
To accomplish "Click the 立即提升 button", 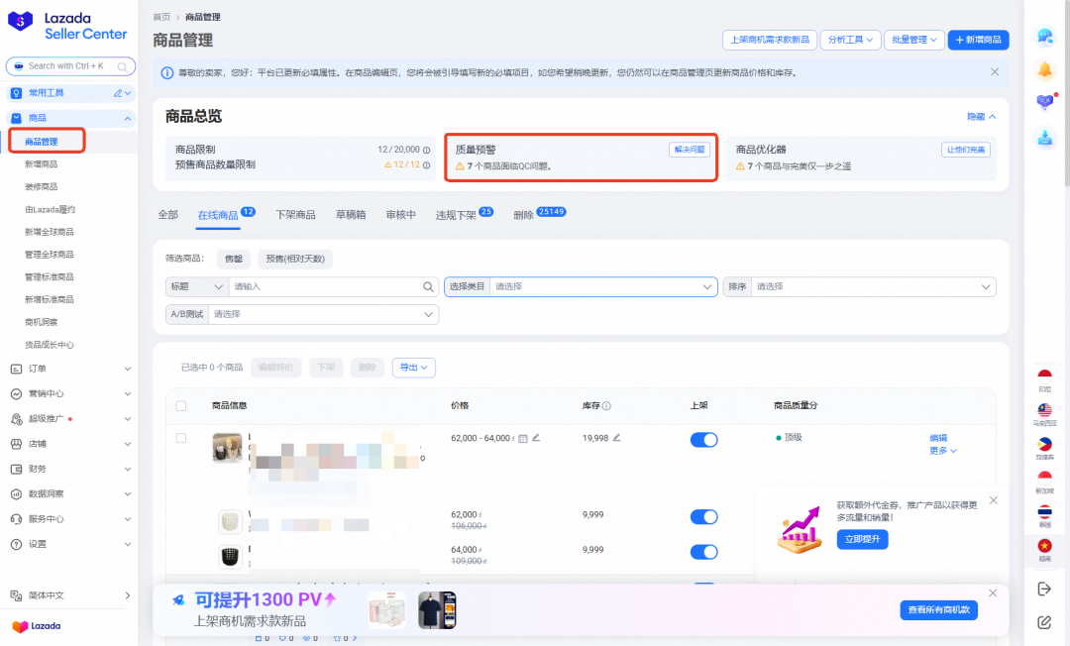I will click(863, 539).
